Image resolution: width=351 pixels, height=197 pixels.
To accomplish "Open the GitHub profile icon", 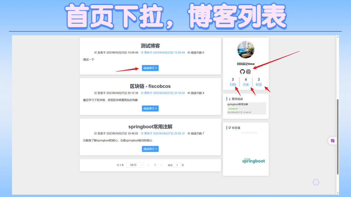I will pos(242,72).
